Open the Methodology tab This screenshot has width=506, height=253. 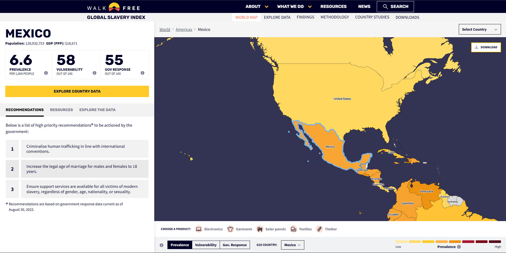point(335,17)
